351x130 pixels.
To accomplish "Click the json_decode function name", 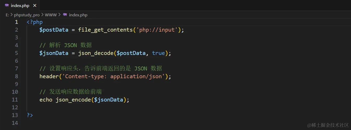I will [x=96, y=53].
